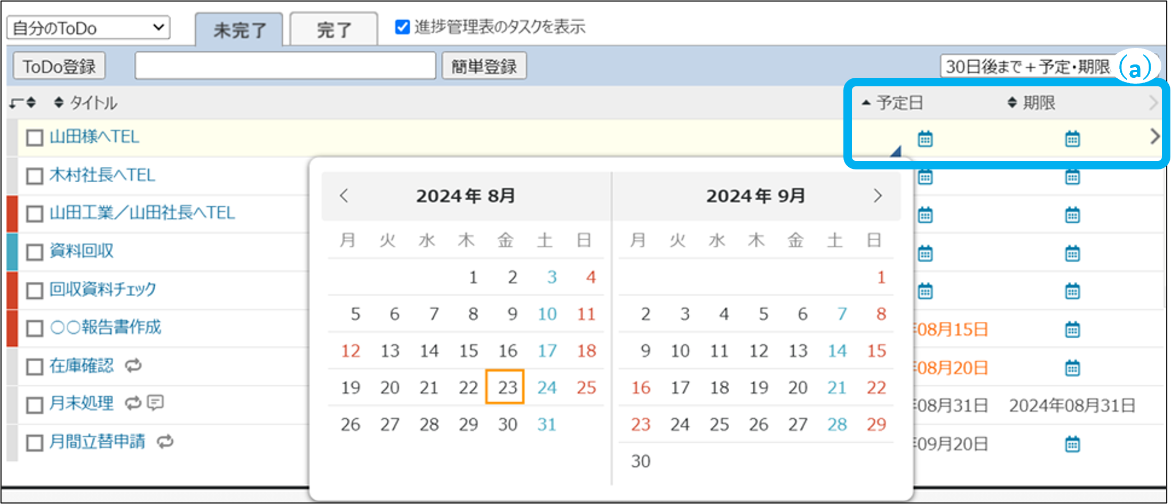The height and width of the screenshot is (504, 1172).
Task: Click comment icon next to 月末処理
Action: pos(155,403)
